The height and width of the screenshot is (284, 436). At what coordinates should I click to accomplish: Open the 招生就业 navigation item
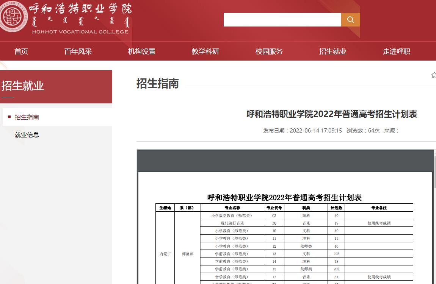333,51
